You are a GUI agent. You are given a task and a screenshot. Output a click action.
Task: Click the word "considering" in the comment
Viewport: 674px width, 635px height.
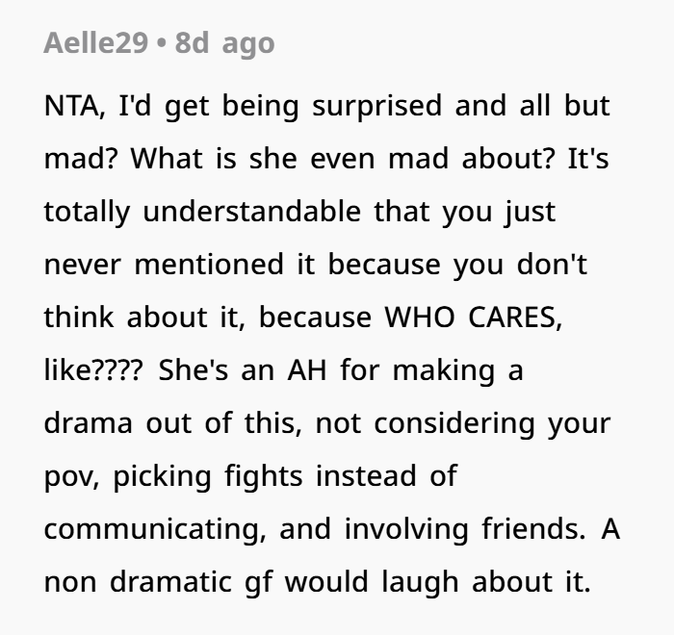[454, 423]
